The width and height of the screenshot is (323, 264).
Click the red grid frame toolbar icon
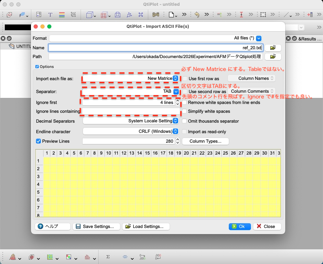[x=104, y=15]
